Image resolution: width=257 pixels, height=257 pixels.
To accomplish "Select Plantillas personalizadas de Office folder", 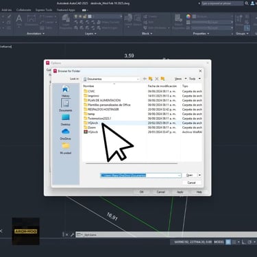I will pos(107,105).
